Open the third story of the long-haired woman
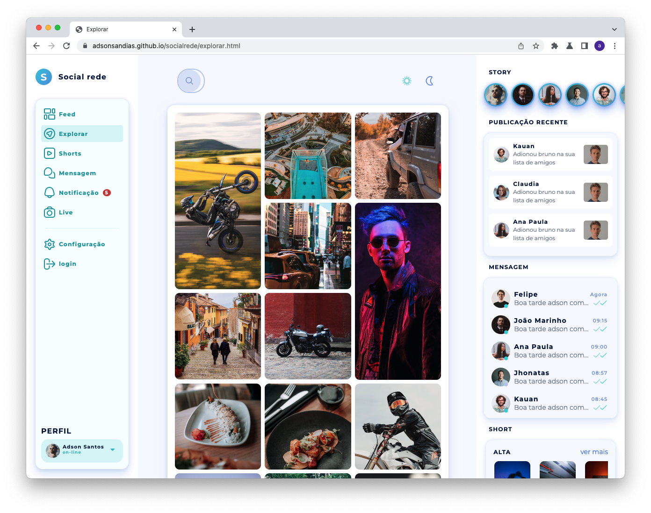 tap(550, 95)
